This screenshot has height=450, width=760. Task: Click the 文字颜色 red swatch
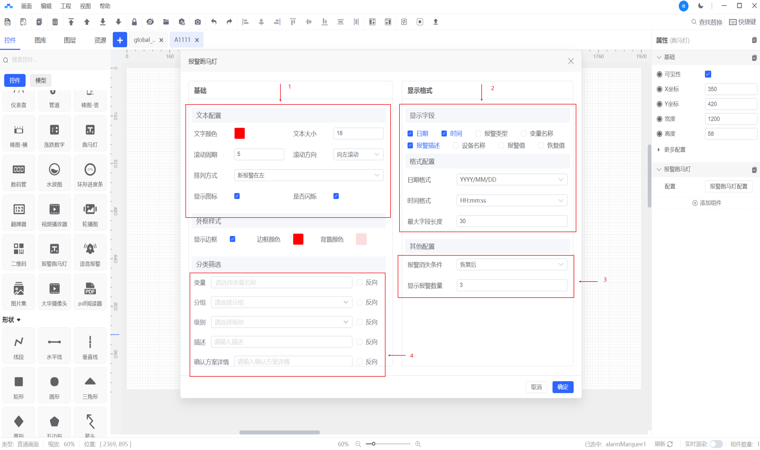coord(240,133)
